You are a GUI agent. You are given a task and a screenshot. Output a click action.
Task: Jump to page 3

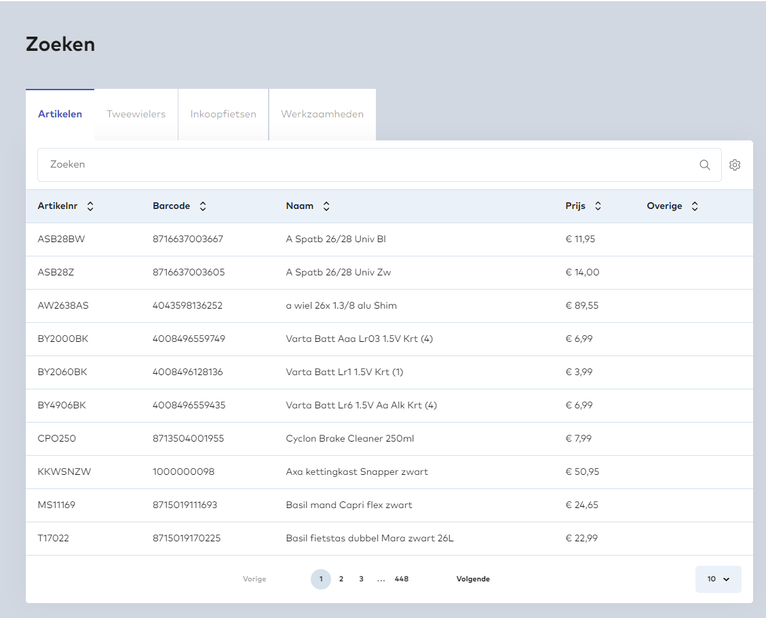361,579
